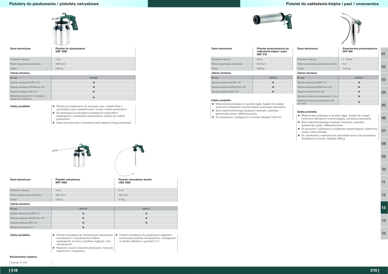Click the 'Komponenty systemu' heading
The image size is (388, 274).
pos(23,256)
